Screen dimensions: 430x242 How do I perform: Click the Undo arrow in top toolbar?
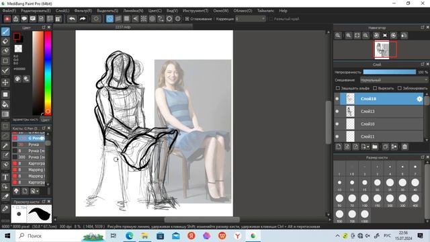[x=72, y=19]
